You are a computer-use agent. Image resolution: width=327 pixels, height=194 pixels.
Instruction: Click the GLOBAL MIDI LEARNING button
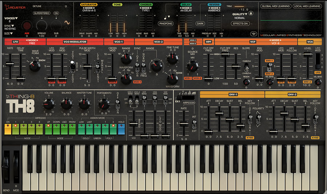coord(276,6)
